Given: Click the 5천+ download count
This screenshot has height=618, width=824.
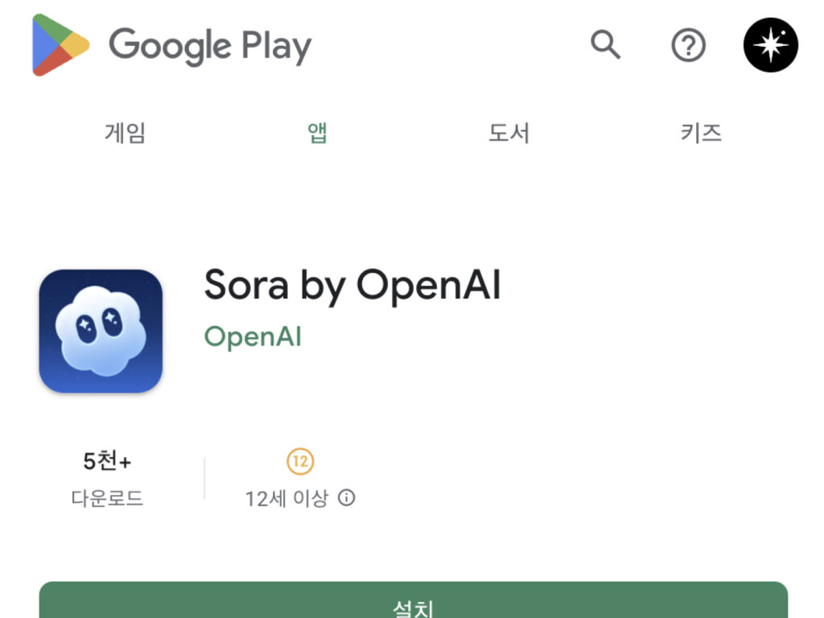Looking at the screenshot, I should [107, 461].
